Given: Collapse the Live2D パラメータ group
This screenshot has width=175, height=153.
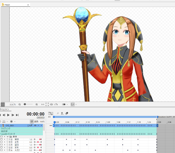Looking at the screenshot, I should click(x=1, y=134).
